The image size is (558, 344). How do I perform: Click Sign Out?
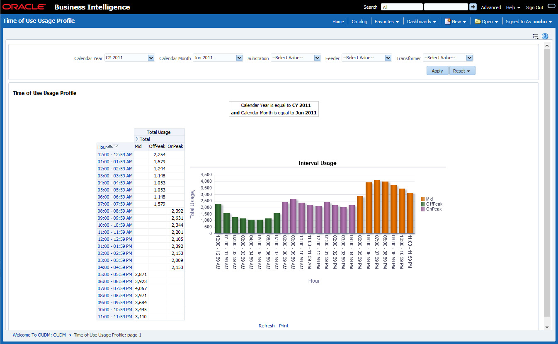(535, 7)
